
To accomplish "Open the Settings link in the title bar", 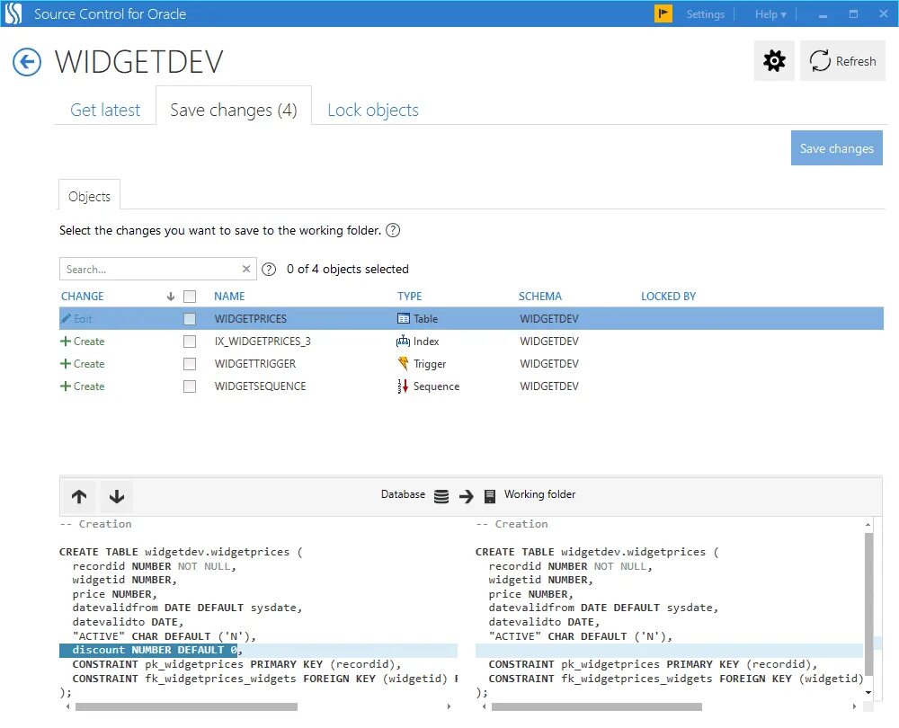I will (705, 14).
